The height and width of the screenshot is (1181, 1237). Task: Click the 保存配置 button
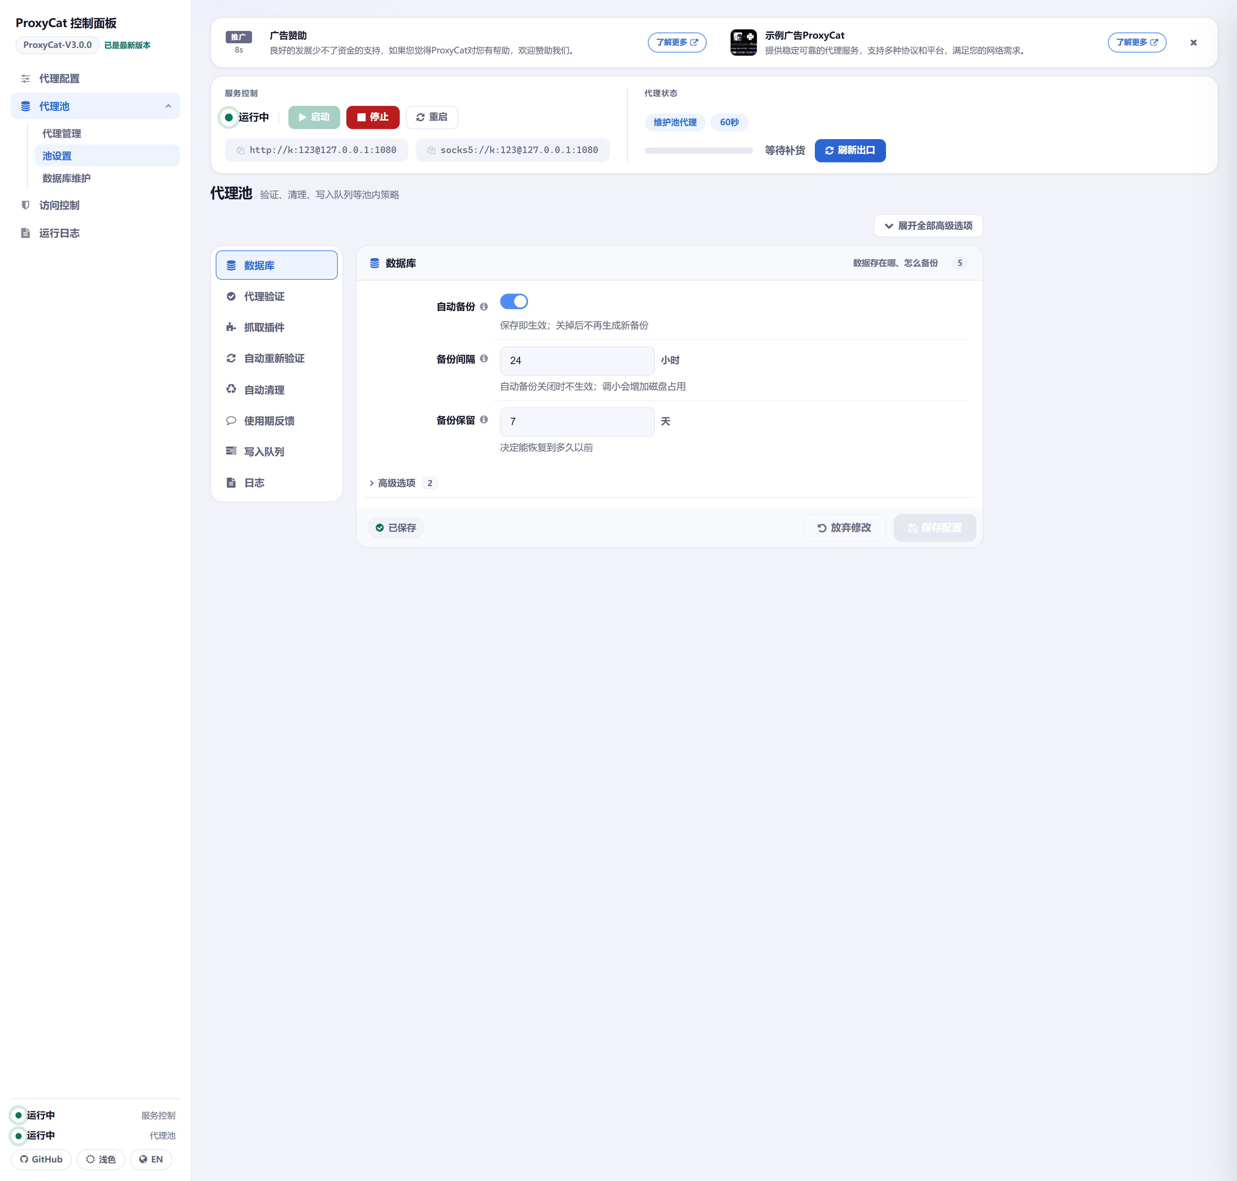pos(935,528)
